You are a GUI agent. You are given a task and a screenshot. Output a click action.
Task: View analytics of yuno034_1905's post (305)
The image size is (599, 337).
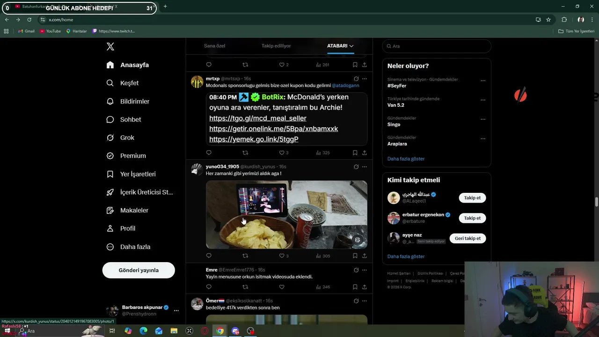[x=323, y=256]
